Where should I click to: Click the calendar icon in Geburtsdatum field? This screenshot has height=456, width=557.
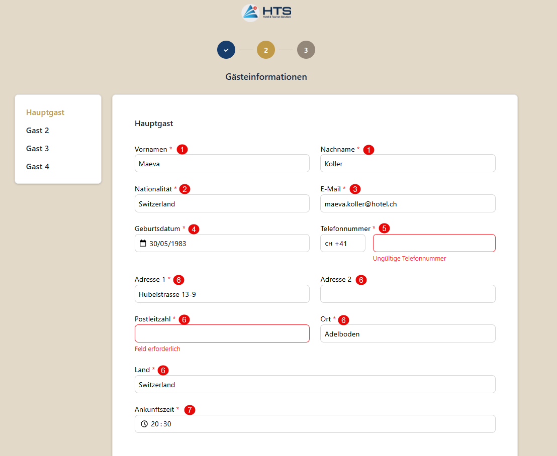(x=143, y=243)
